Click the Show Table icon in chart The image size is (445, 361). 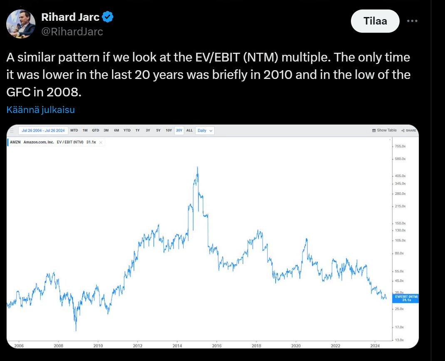tap(384, 130)
